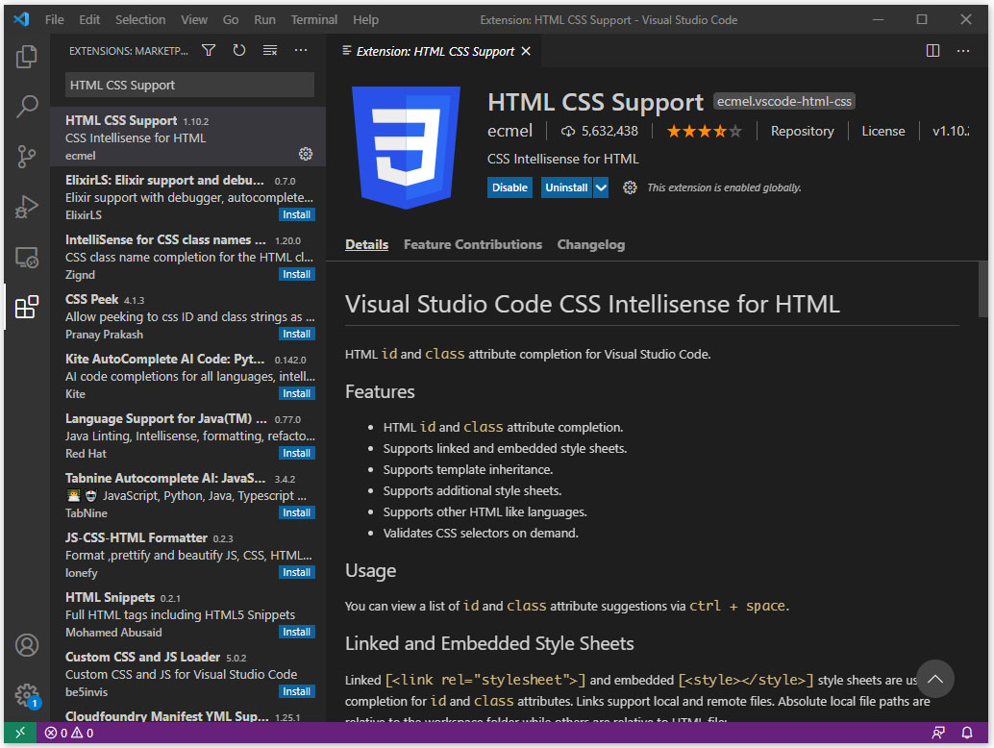Disable the HTML CSS Support extension
994x748 pixels.
click(x=509, y=187)
